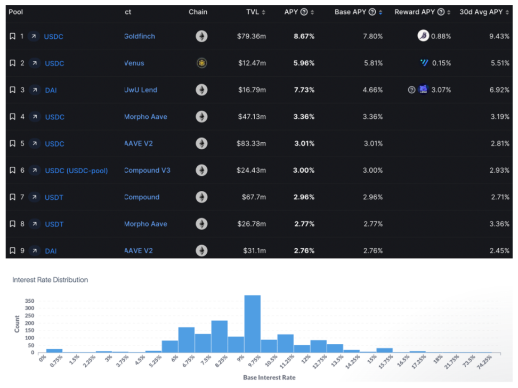518x388 pixels.
Task: Select the 7.73% APY value
Action: click(304, 90)
